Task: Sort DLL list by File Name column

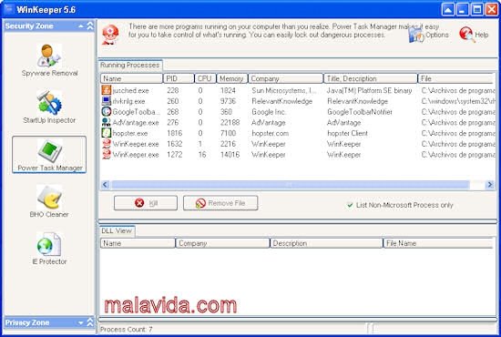Action: tap(438, 243)
